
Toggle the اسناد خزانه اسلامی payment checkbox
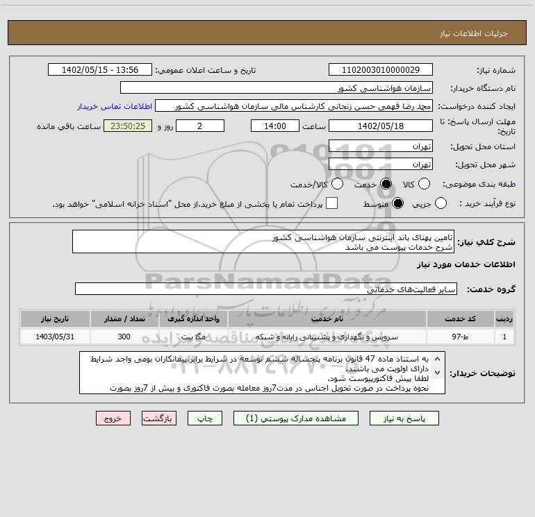point(331,203)
